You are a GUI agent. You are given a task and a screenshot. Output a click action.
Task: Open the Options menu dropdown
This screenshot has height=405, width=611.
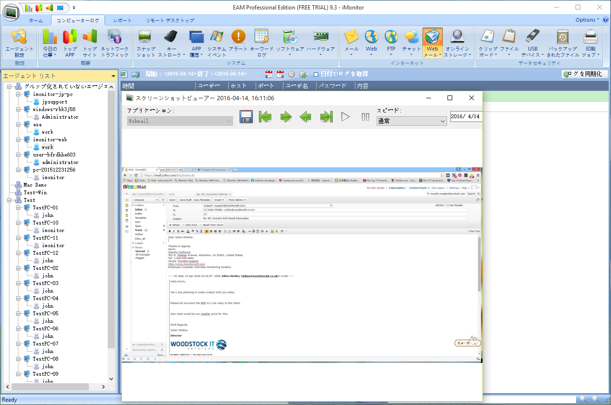587,20
